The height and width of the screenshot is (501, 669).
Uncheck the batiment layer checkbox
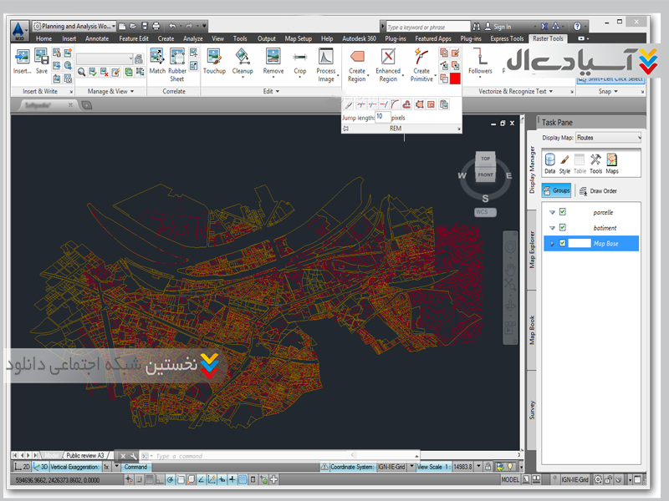pos(563,227)
